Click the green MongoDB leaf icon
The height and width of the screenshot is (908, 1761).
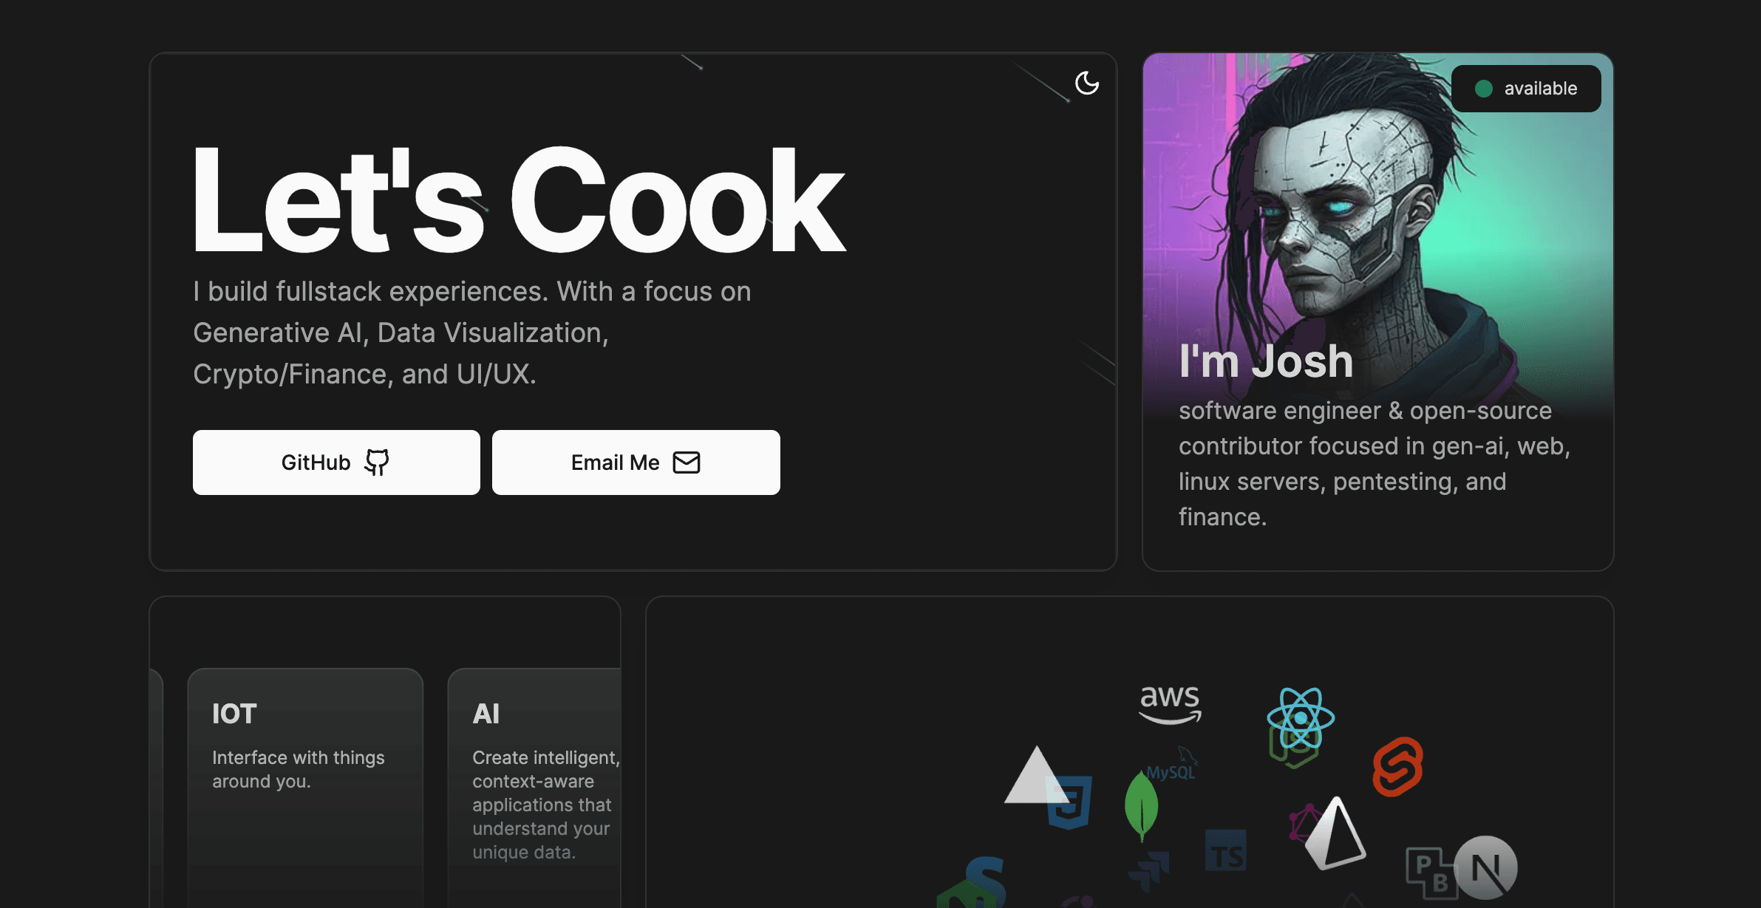click(1141, 805)
